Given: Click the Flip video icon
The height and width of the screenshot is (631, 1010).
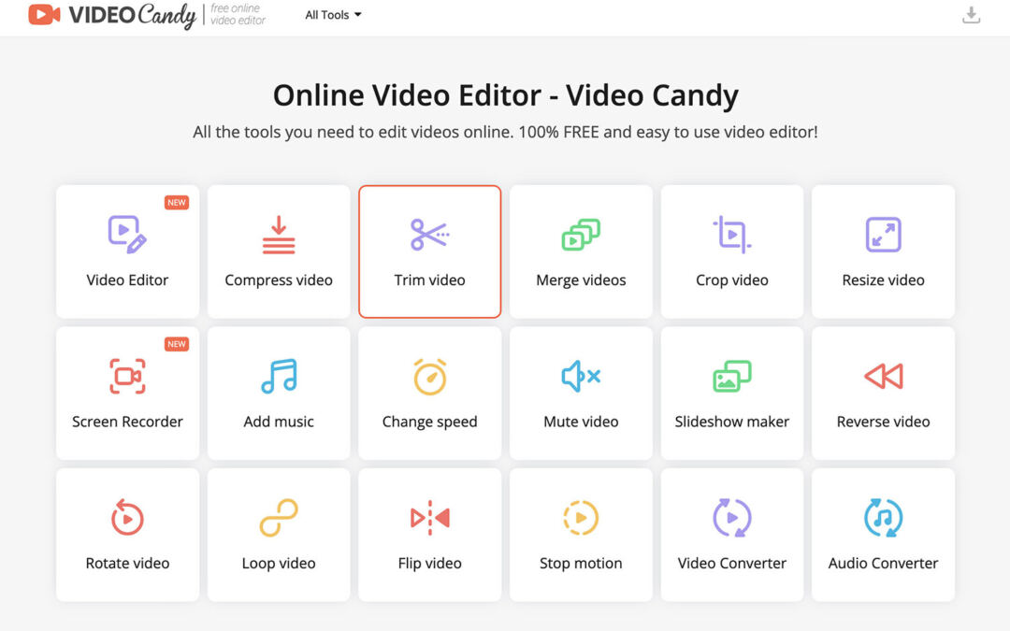Looking at the screenshot, I should click(x=429, y=517).
